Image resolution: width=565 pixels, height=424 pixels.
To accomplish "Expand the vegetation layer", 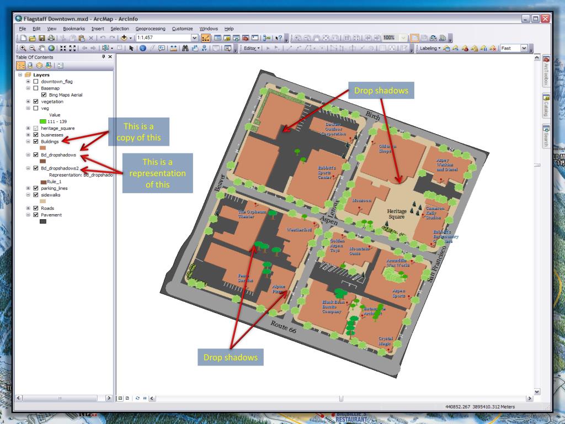I will 28,102.
